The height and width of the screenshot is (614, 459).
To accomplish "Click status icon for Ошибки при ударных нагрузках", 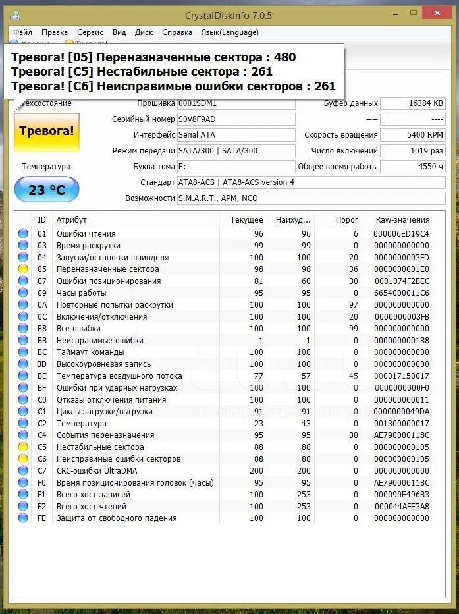I will (x=23, y=387).
